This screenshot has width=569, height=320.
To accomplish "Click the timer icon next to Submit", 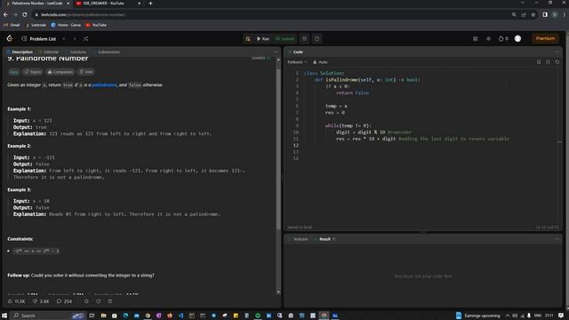I will (304, 39).
